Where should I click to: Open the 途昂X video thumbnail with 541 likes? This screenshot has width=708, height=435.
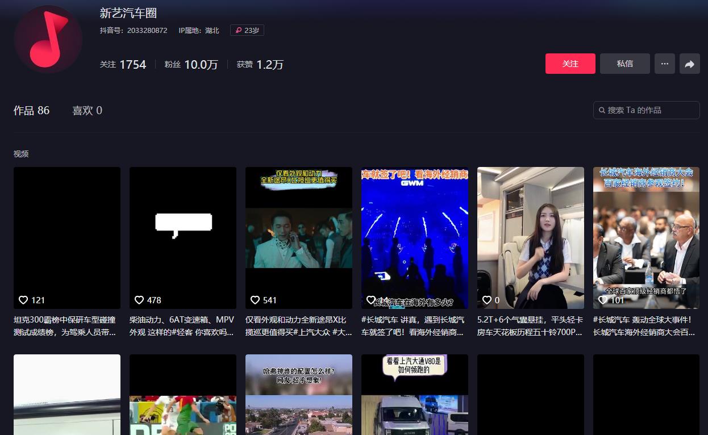coord(299,238)
